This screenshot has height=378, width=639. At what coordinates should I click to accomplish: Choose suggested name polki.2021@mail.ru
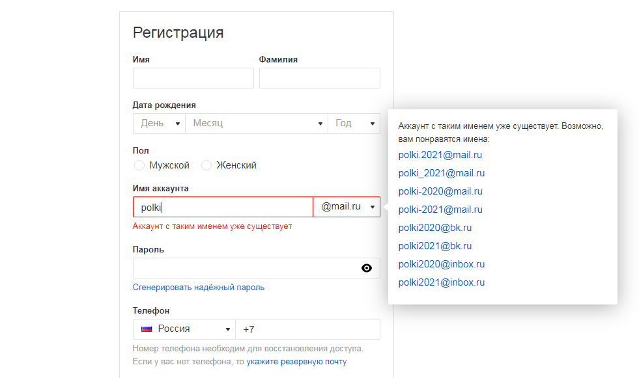click(440, 155)
